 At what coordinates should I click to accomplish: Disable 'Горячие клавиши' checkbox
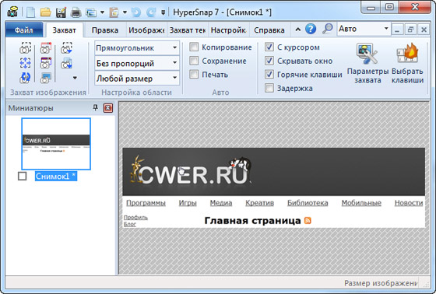(x=269, y=74)
